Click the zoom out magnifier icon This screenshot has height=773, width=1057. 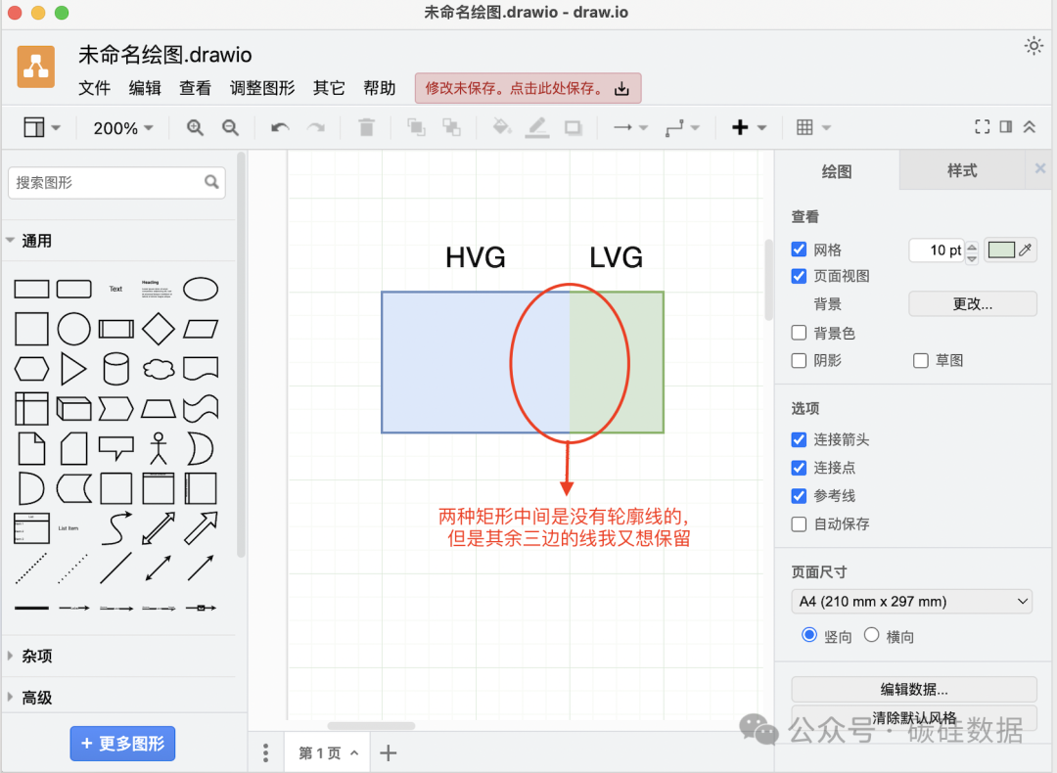pos(230,127)
